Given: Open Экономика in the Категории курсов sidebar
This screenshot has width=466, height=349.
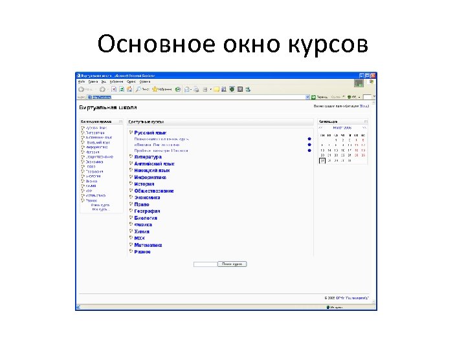Looking at the screenshot, I should click(x=94, y=162).
